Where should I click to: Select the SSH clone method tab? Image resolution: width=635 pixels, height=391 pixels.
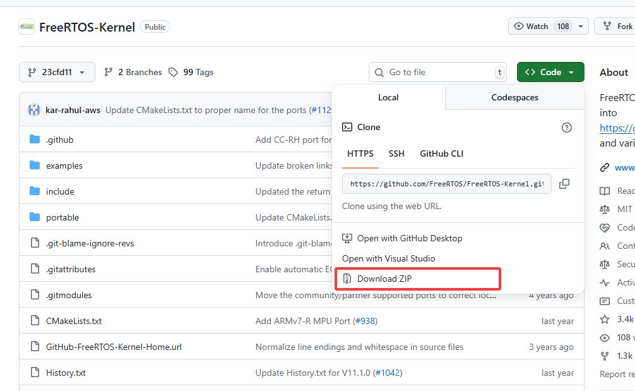click(396, 153)
